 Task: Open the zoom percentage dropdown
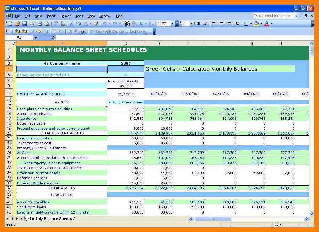click(x=173, y=24)
